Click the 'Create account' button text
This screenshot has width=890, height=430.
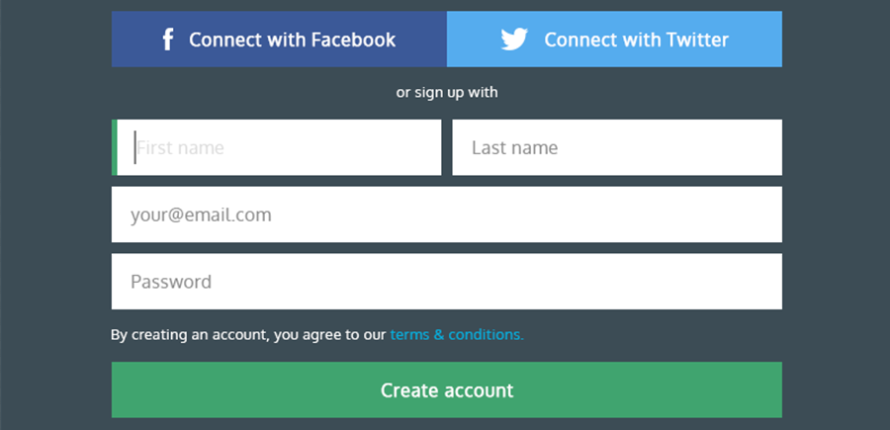[x=447, y=389]
